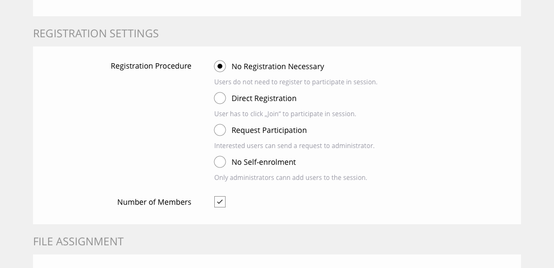Click the REGISTRATION SETTINGS section heading
This screenshot has width=554, height=268.
point(96,33)
